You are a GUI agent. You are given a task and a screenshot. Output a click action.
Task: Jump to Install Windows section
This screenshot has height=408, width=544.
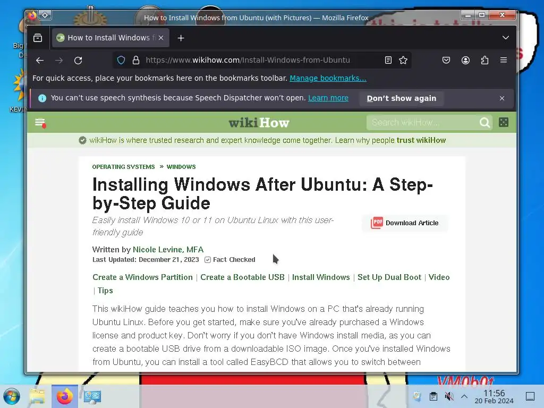click(x=321, y=277)
